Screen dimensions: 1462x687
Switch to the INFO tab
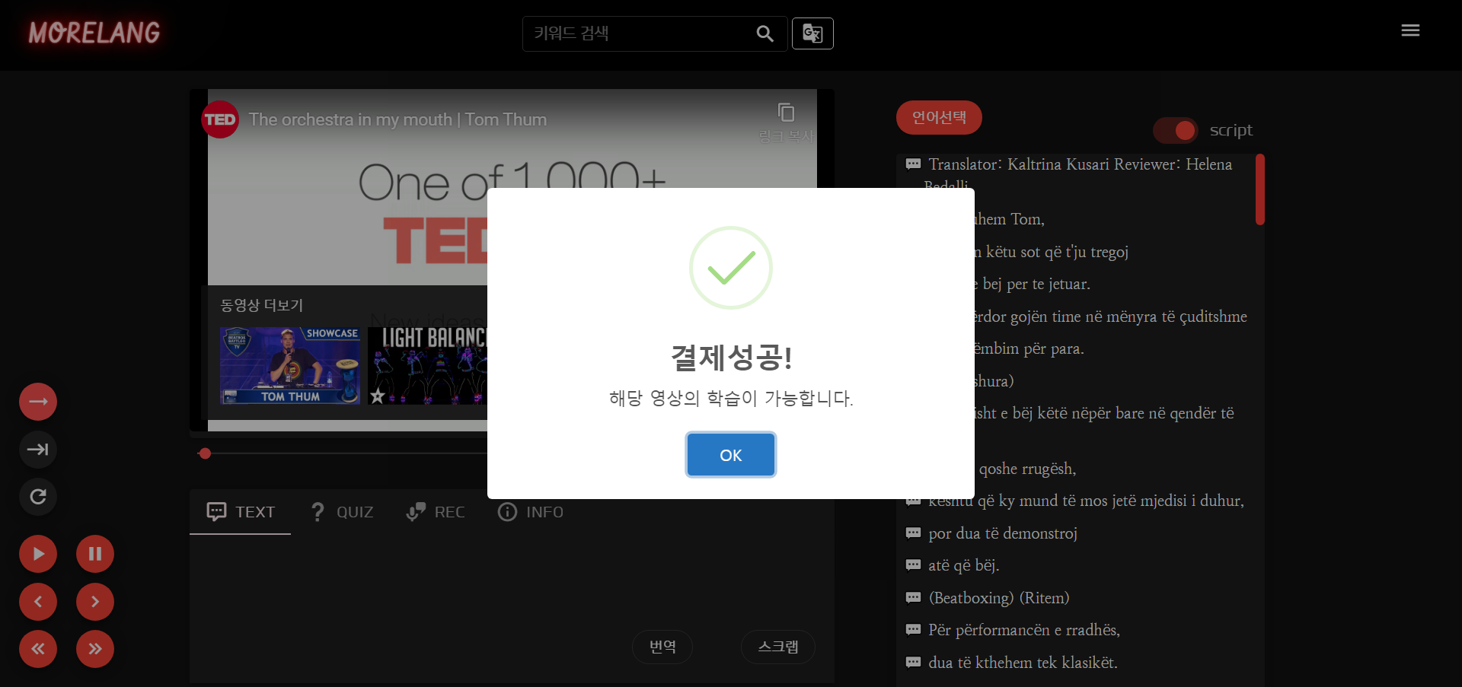point(531,512)
